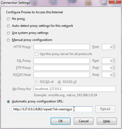This screenshot has width=122, height=129.
Task: Click the SOCKS Host input box
Action: tap(62, 75)
